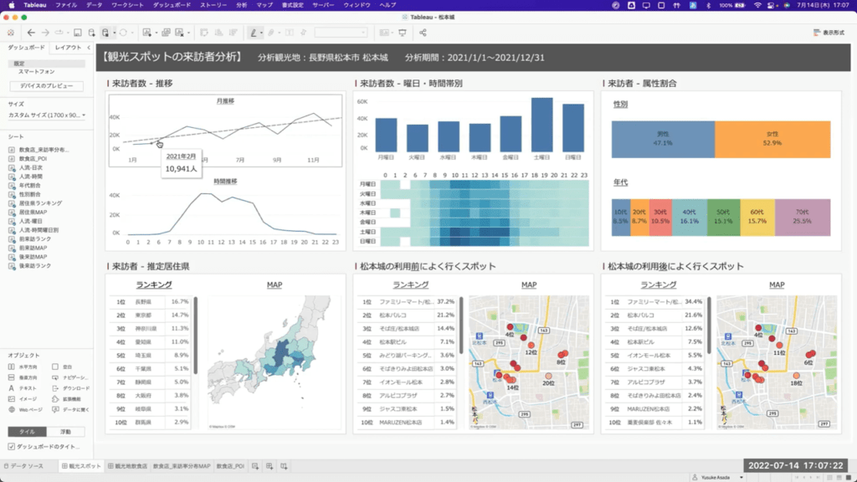Select the Web page object icon

pos(12,410)
